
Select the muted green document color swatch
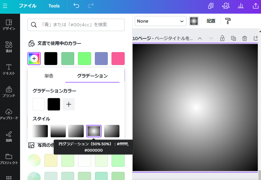point(68,58)
